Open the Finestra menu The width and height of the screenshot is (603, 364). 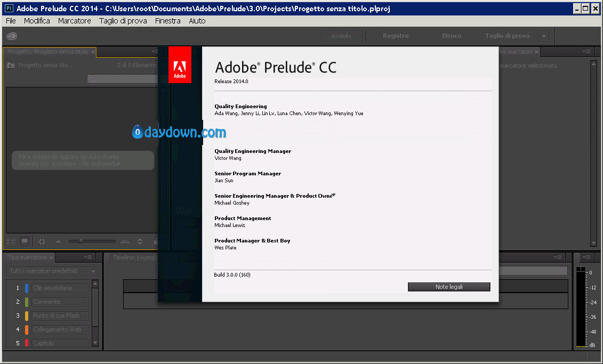pos(167,21)
